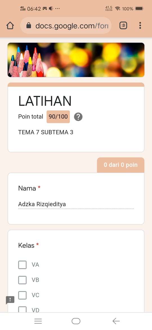The height and width of the screenshot is (330, 152).
Task: Open the browser three-dot menu
Action: pyautogui.click(x=140, y=26)
